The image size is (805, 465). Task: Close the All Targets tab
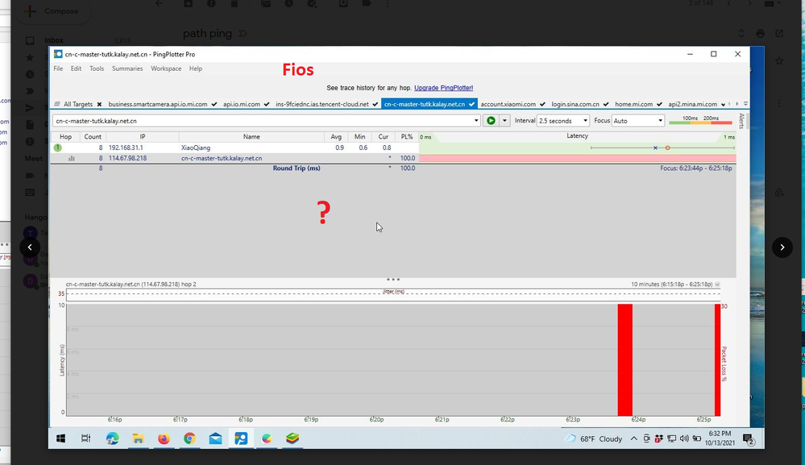coord(99,104)
